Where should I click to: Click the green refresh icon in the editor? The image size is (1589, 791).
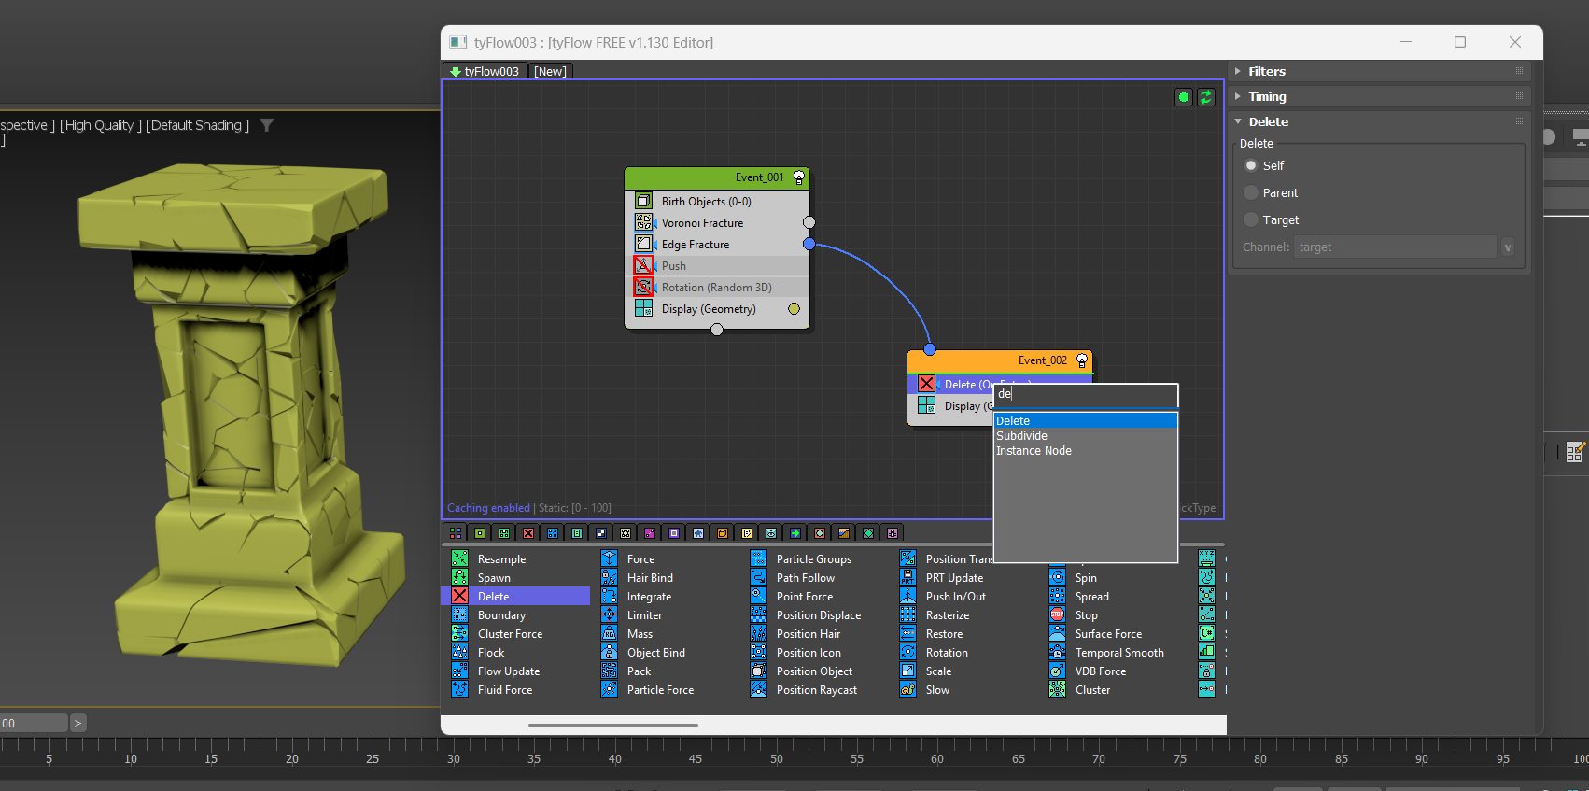tap(1206, 97)
